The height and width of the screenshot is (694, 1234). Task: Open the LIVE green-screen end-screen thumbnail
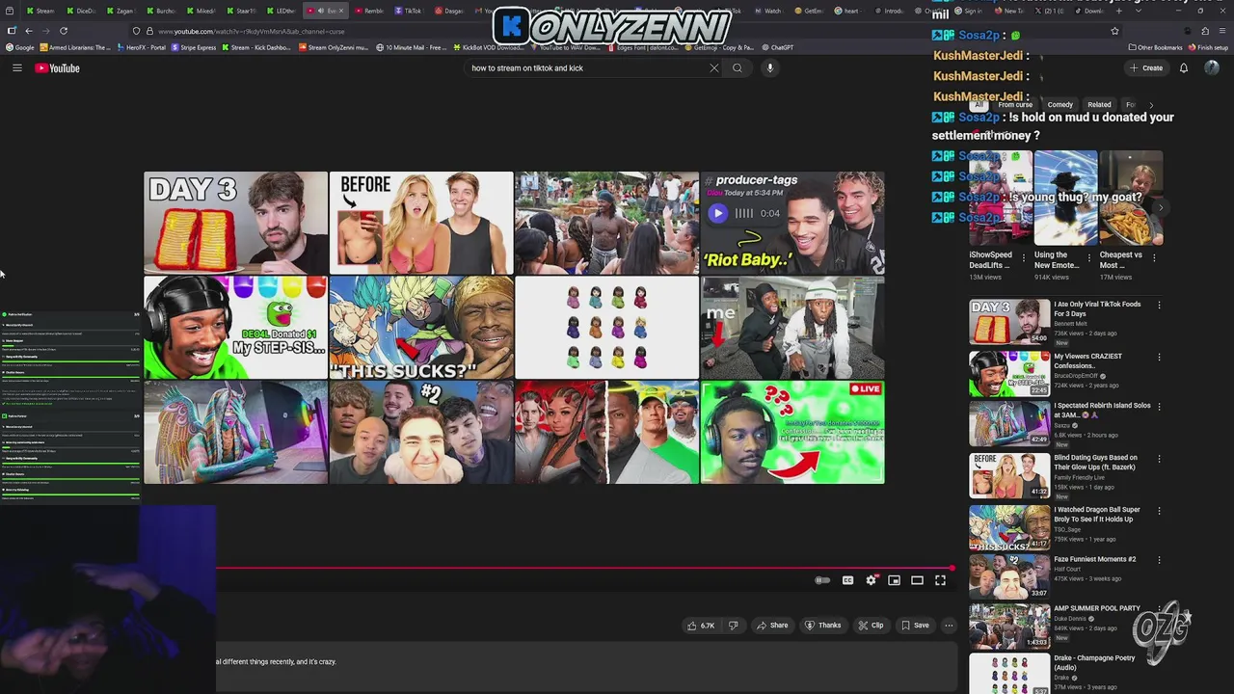[x=792, y=432]
